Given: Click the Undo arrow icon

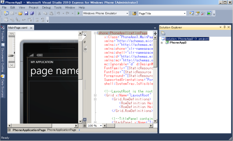Looking at the screenshot, I should 59,13.
